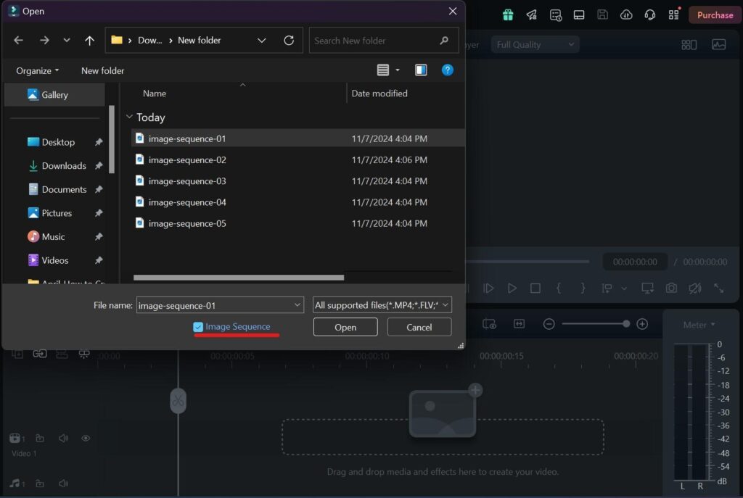743x498 pixels.
Task: Adjust the timeline zoom slider handle
Action: pos(626,324)
